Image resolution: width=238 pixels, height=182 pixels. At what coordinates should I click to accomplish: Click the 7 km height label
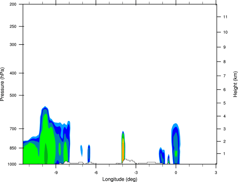coord(225,76)
